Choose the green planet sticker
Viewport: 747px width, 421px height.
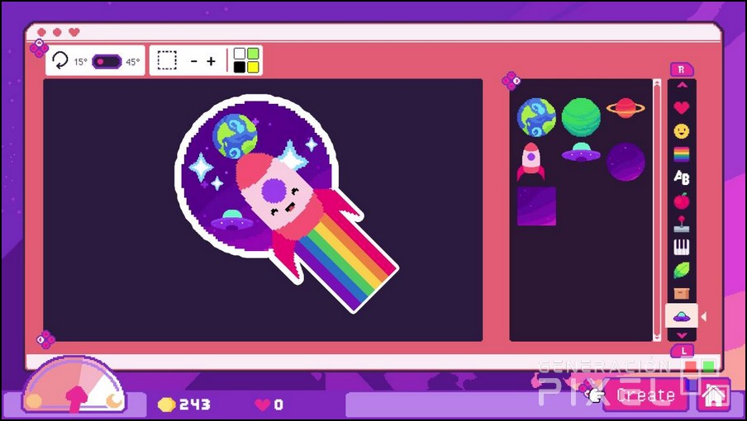(581, 117)
